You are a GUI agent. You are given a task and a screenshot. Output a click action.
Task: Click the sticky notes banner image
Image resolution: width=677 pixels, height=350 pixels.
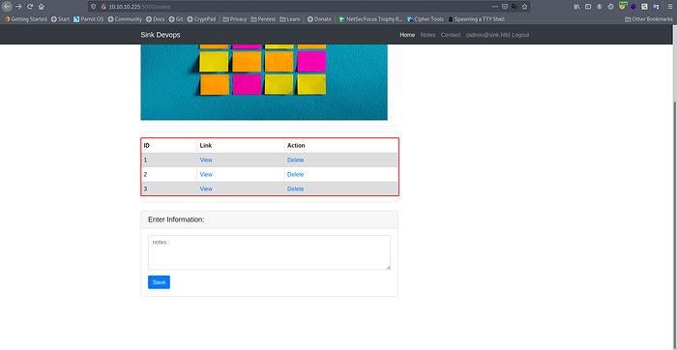pyautogui.click(x=264, y=82)
